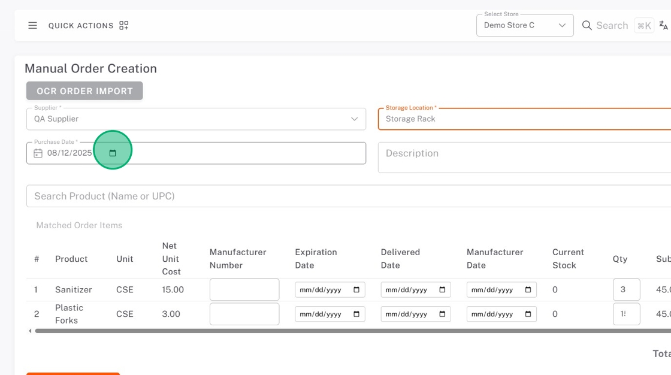
Task: Focus the Search Product field
Action: [347, 196]
